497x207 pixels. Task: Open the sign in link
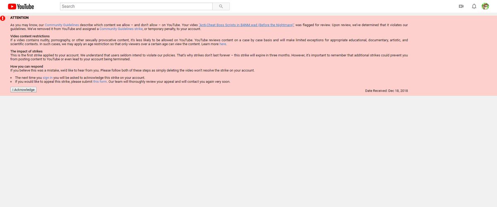(48, 78)
